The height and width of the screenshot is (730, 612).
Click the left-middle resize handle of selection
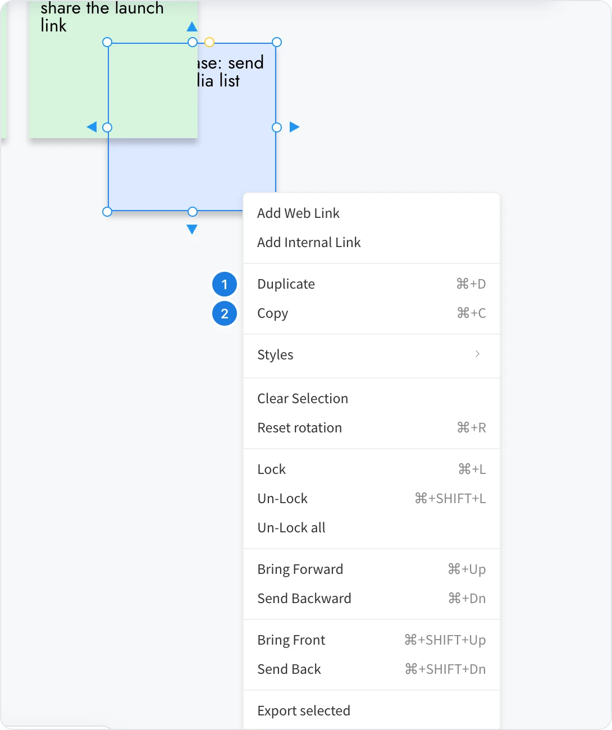107,127
